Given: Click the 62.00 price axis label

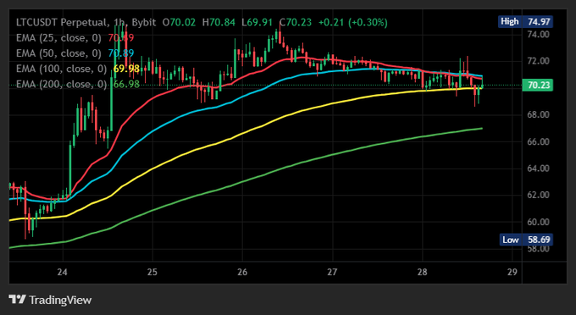Looking at the screenshot, I should click(x=539, y=195).
